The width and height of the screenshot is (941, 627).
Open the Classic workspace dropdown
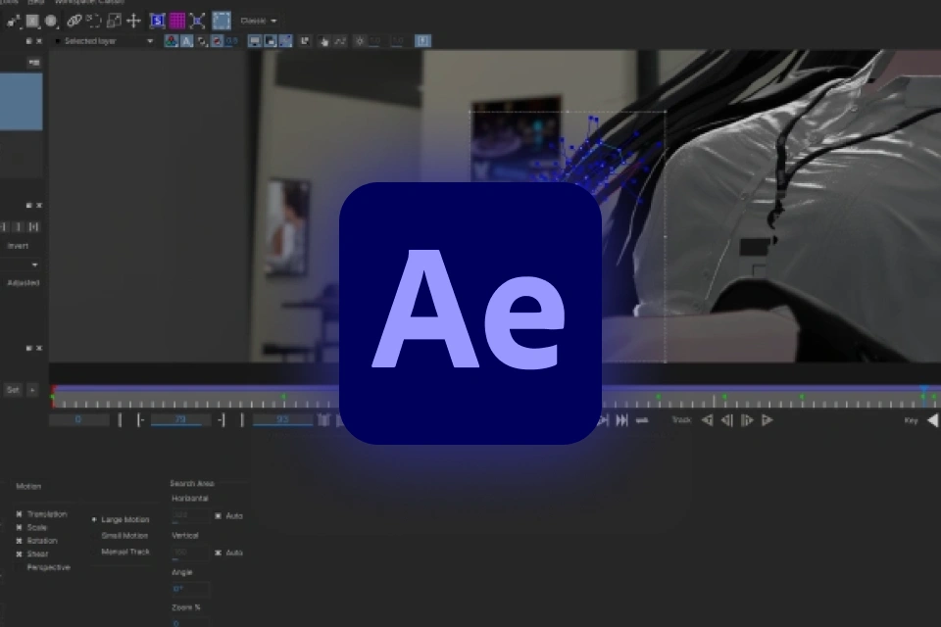(259, 21)
